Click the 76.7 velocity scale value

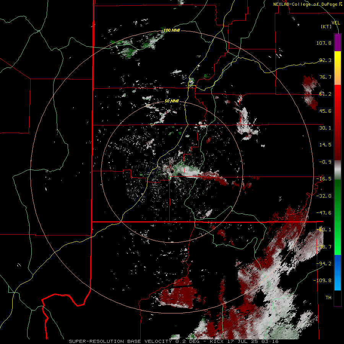[325, 77]
